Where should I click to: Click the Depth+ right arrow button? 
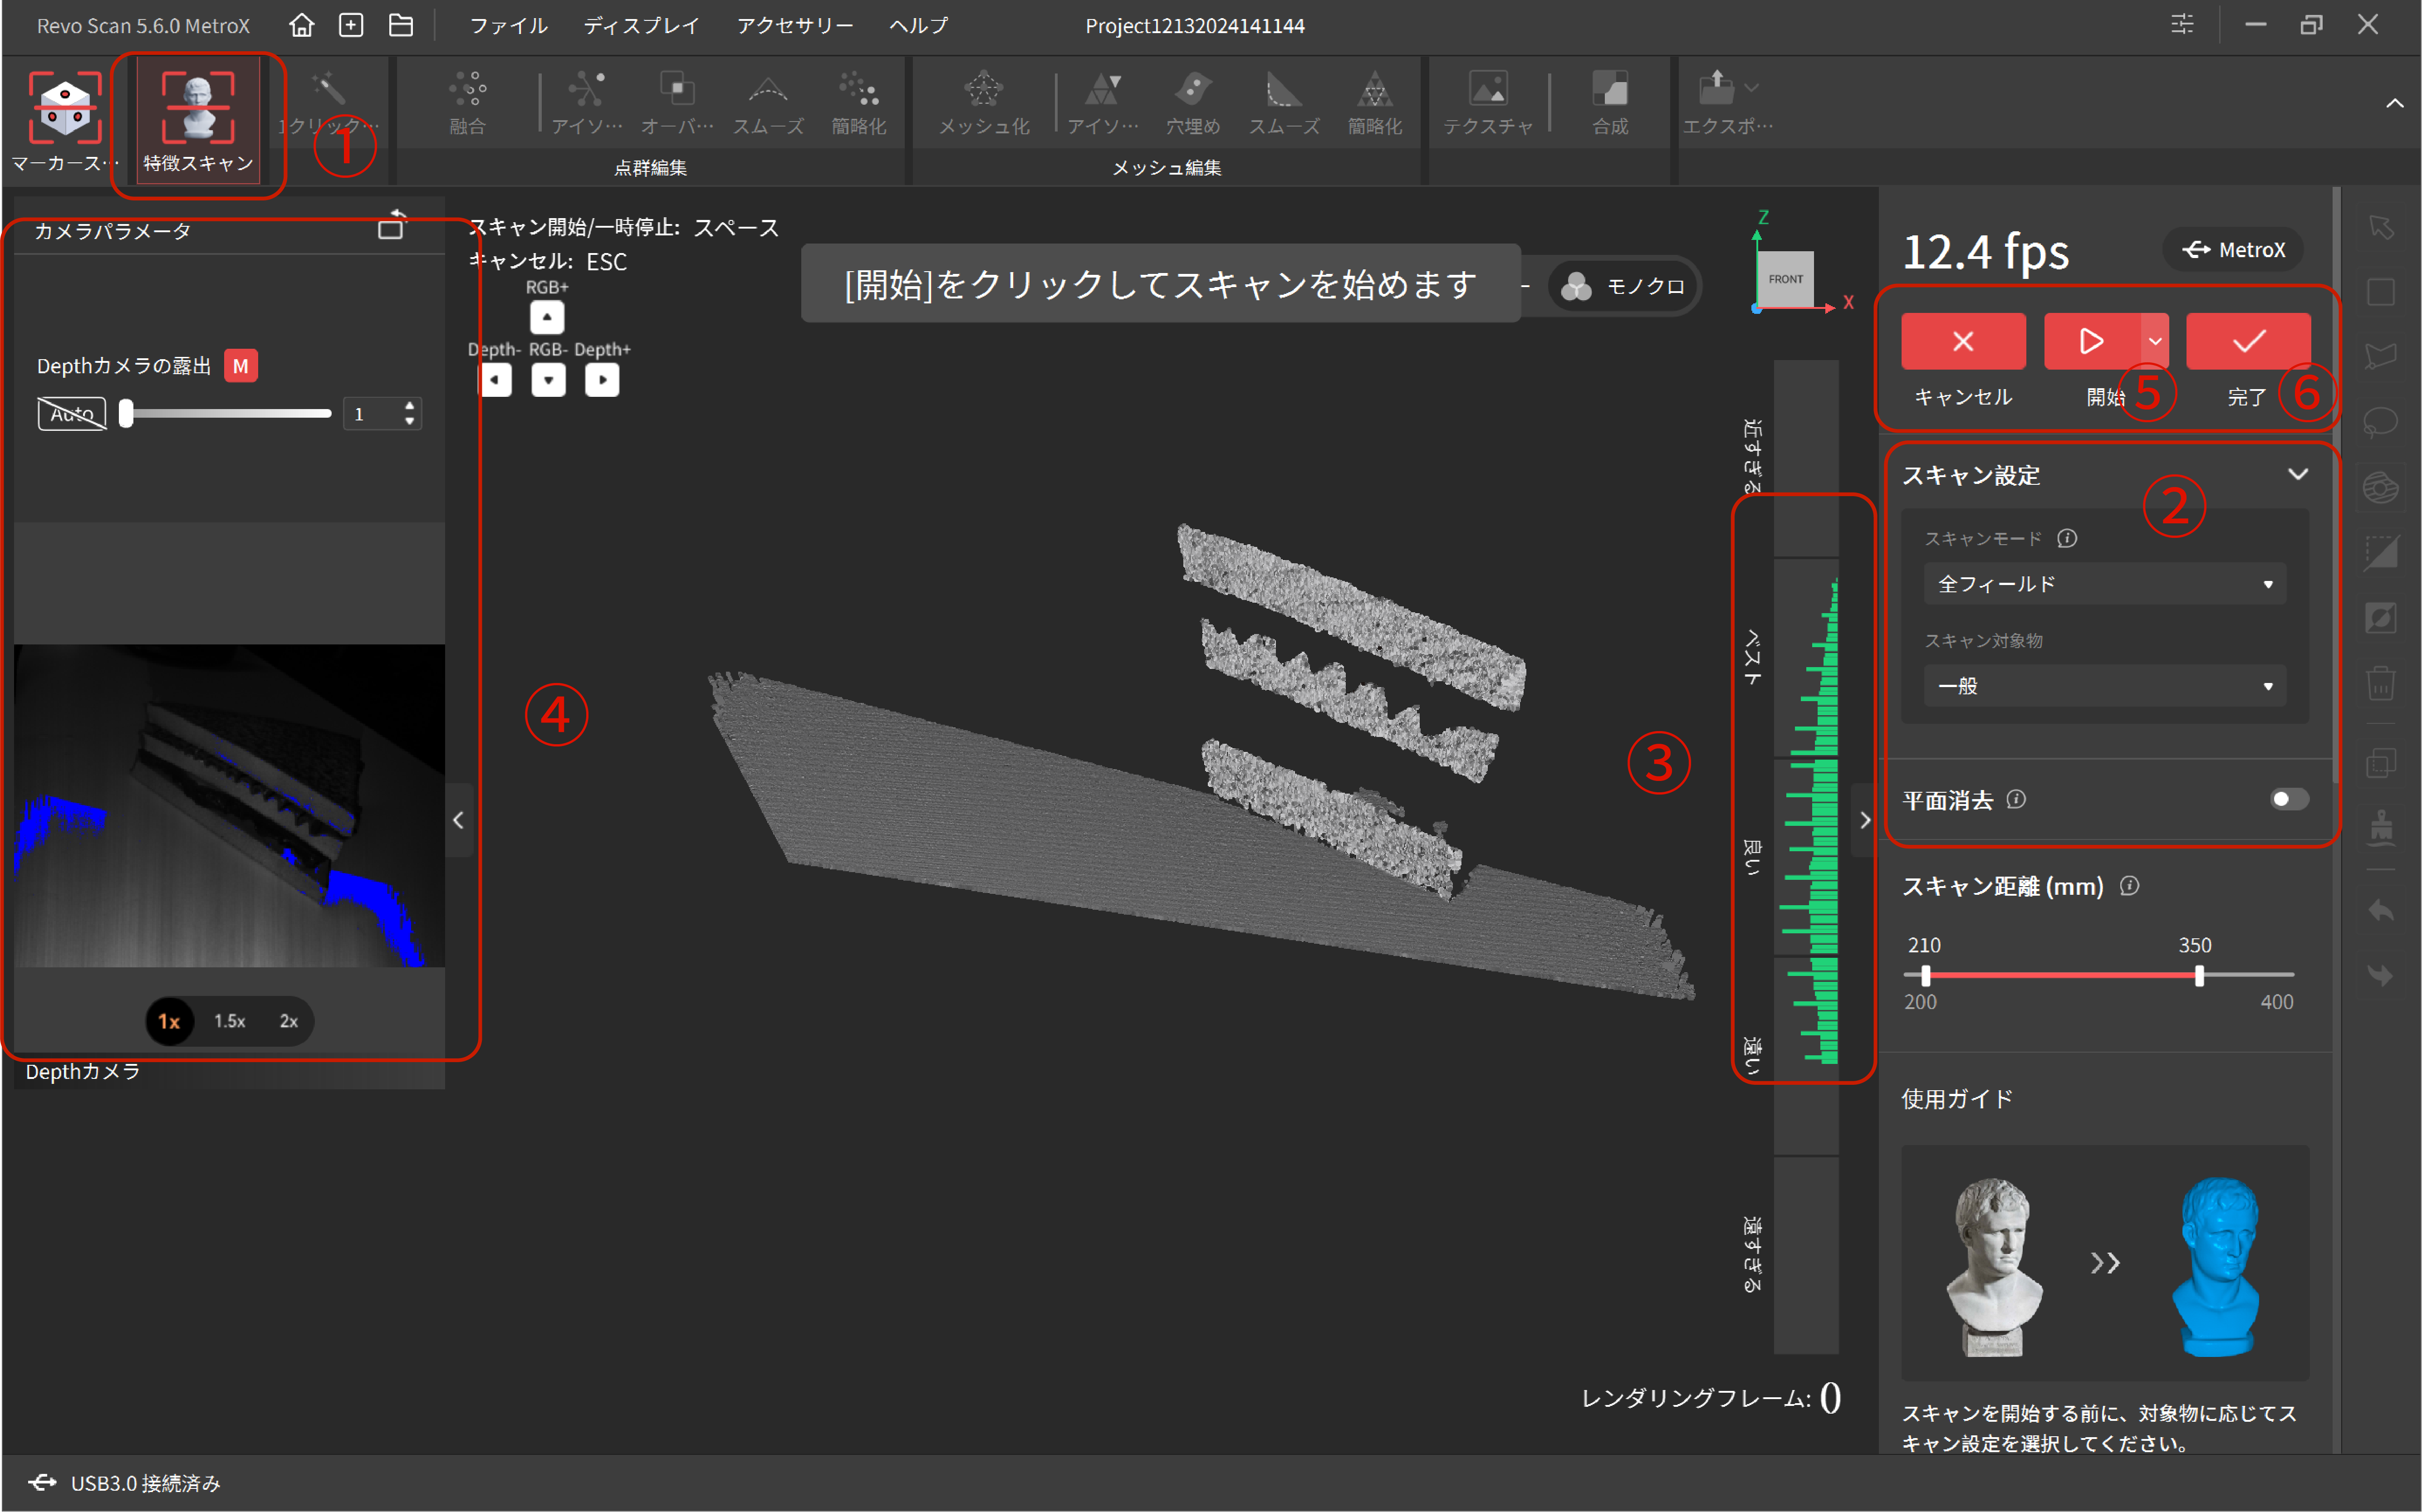[x=601, y=379]
